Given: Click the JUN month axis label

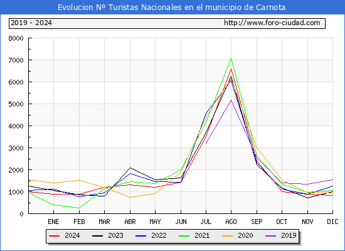Looking at the screenshot, I should pos(181,222).
